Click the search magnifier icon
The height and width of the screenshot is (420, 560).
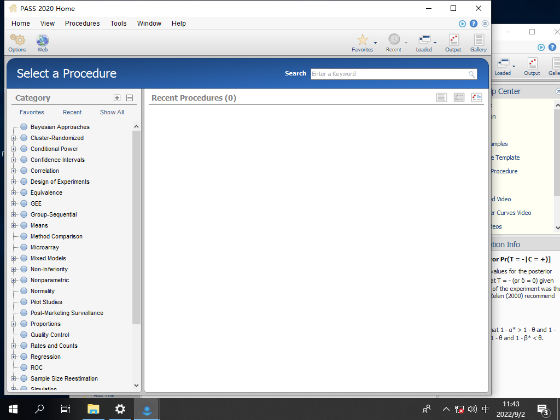(x=472, y=74)
